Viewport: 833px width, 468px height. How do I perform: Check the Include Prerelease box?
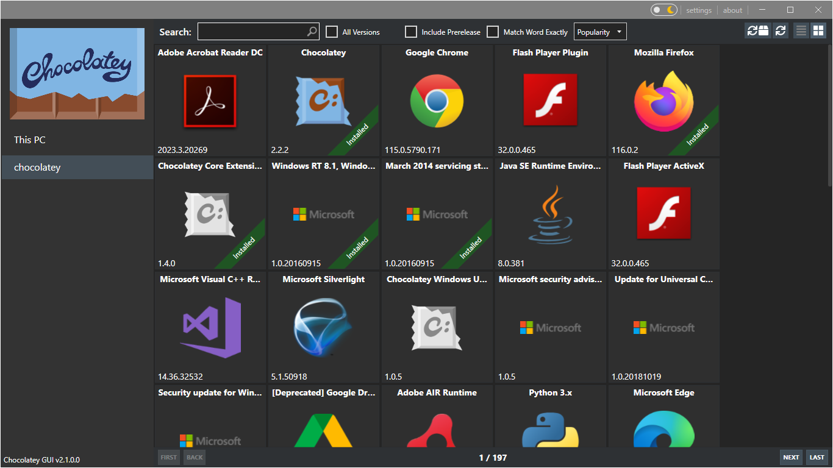click(411, 32)
